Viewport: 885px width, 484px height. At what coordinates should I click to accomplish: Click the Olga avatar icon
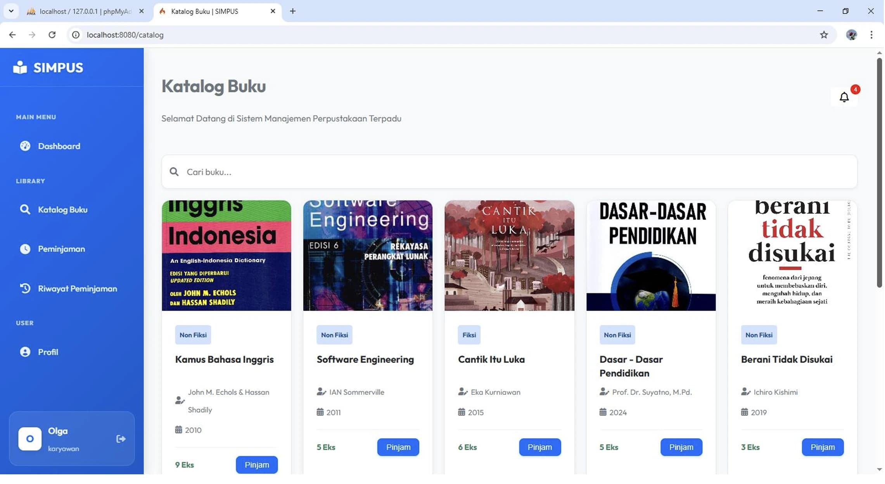click(30, 439)
